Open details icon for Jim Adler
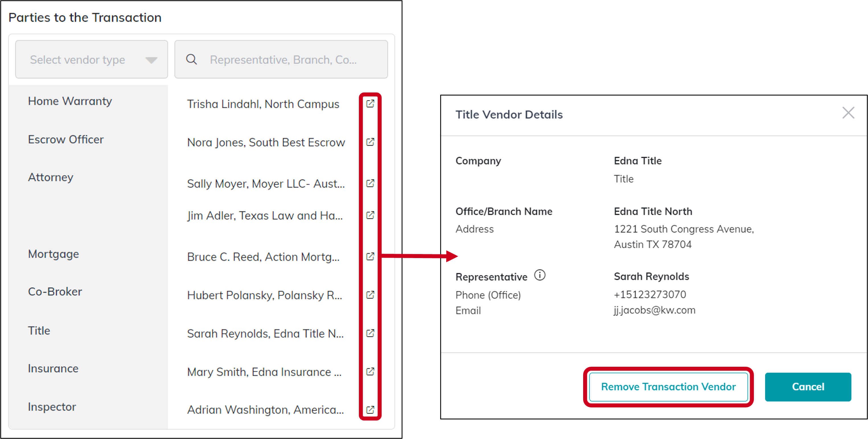This screenshot has width=868, height=439. [x=370, y=215]
